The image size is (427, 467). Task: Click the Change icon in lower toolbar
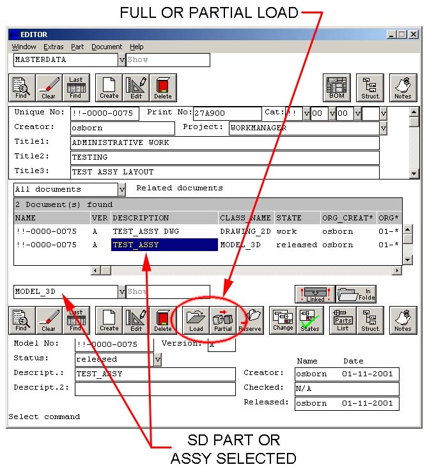pos(283,320)
